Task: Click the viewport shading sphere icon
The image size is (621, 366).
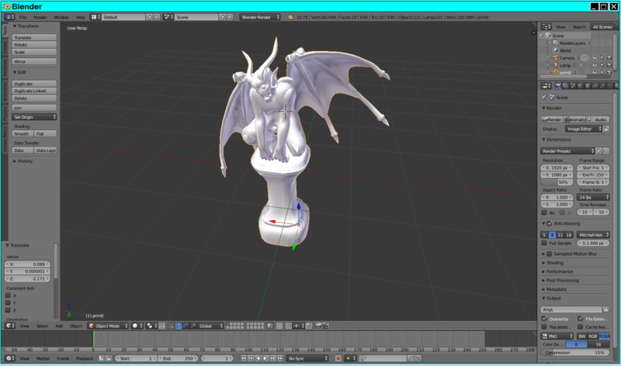Action: 135,326
